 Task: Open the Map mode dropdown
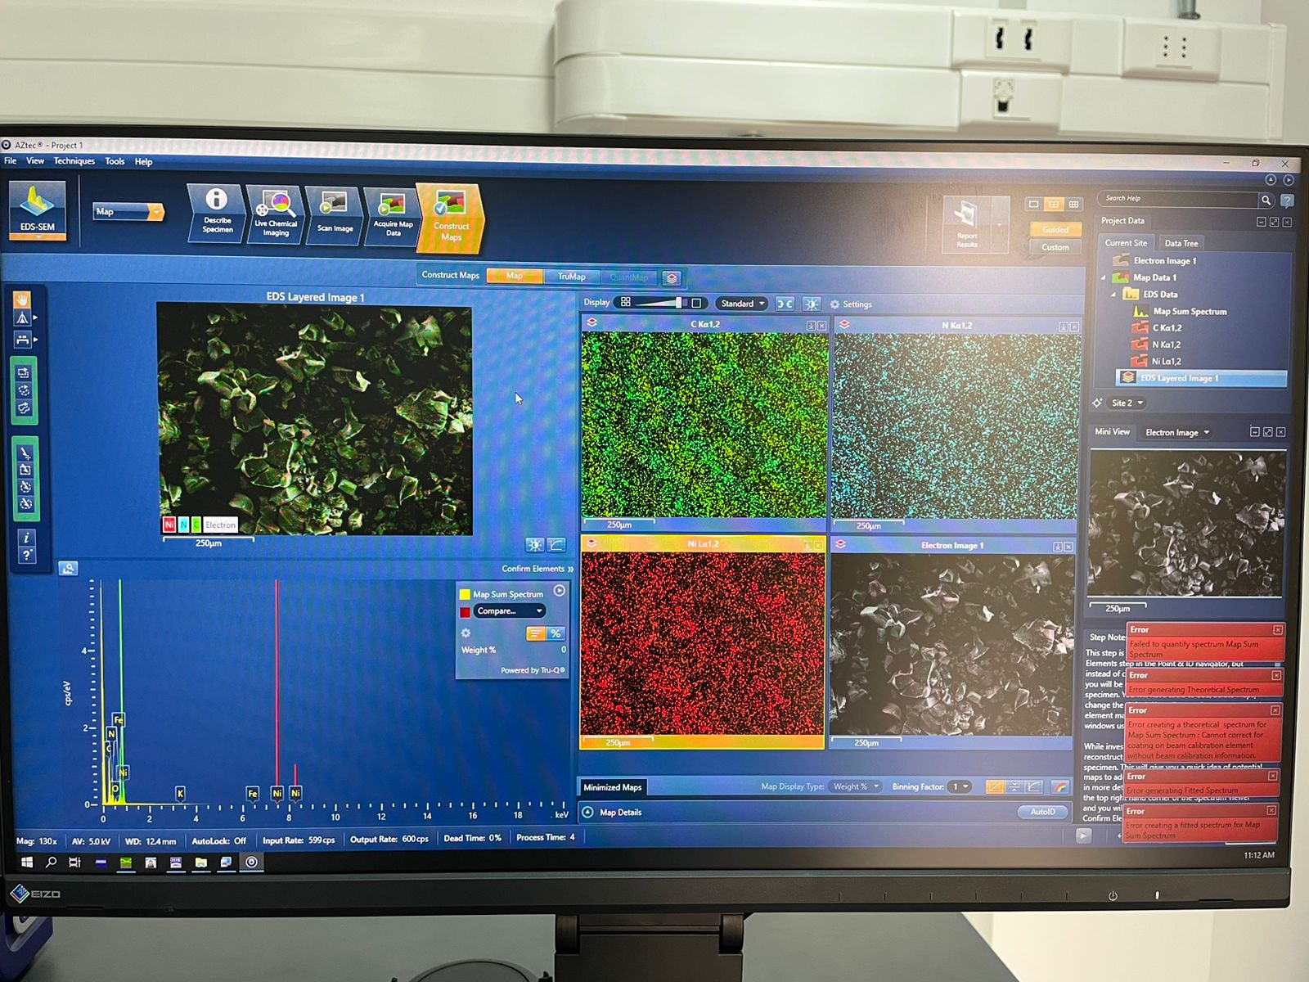(128, 212)
